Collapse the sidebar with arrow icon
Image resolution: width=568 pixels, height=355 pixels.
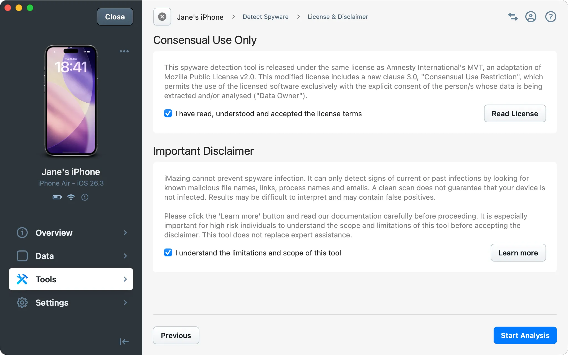pos(124,341)
